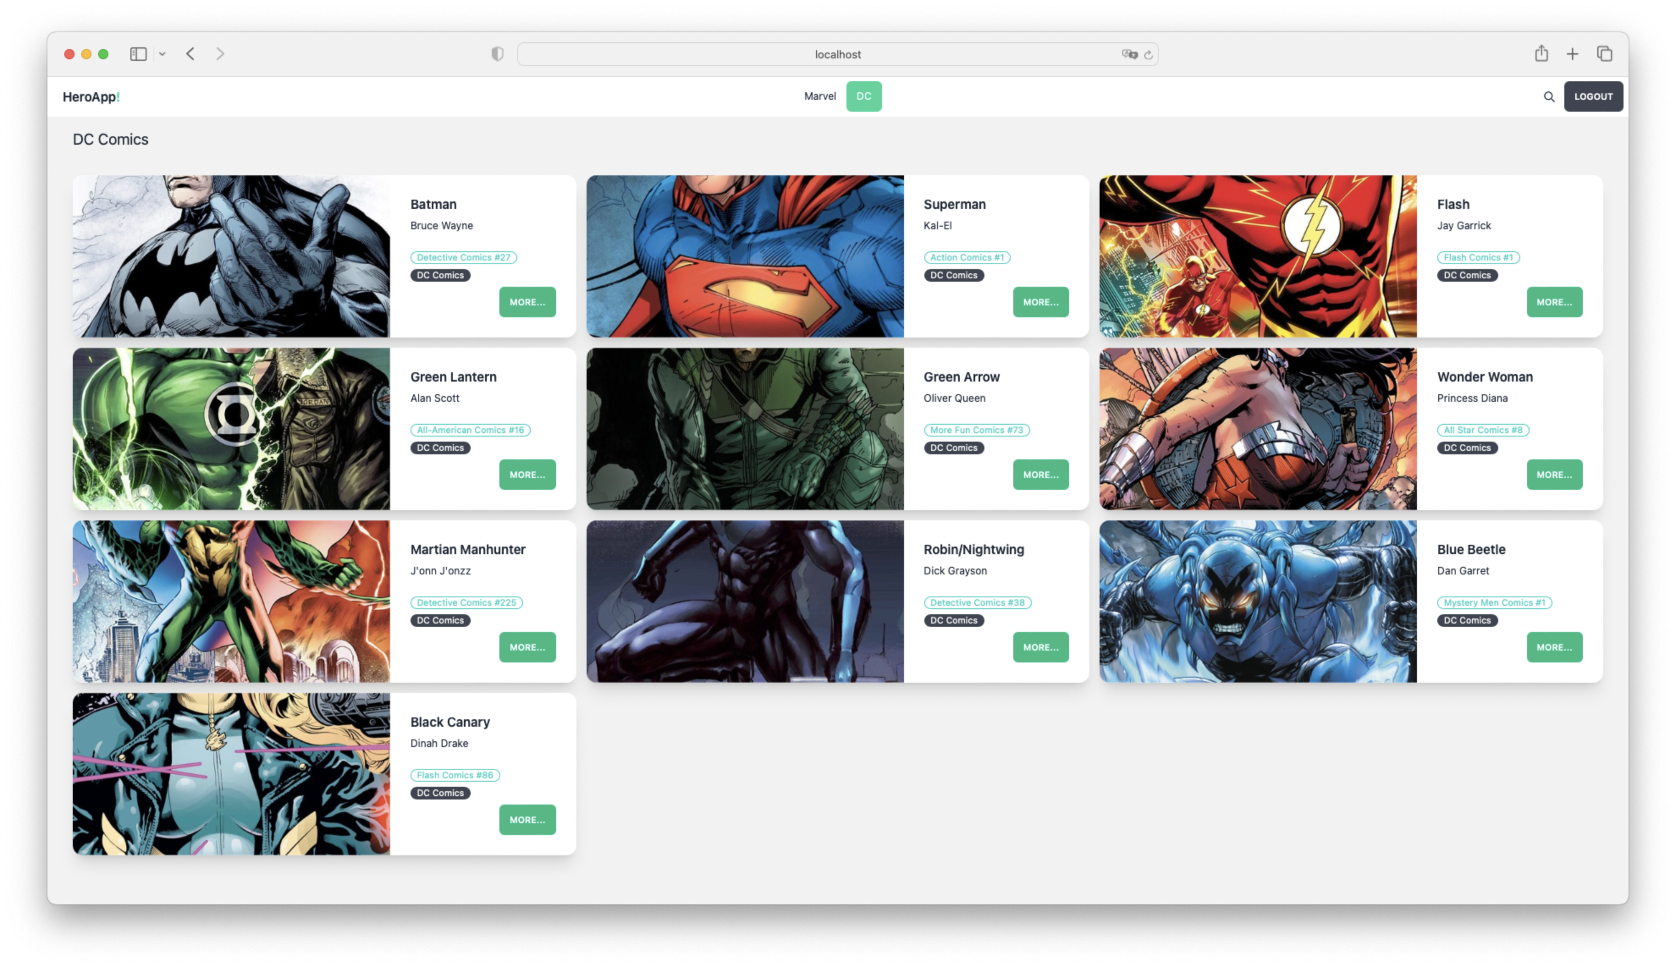The height and width of the screenshot is (967, 1676).
Task: Click the localhost address field
Action: [837, 55]
